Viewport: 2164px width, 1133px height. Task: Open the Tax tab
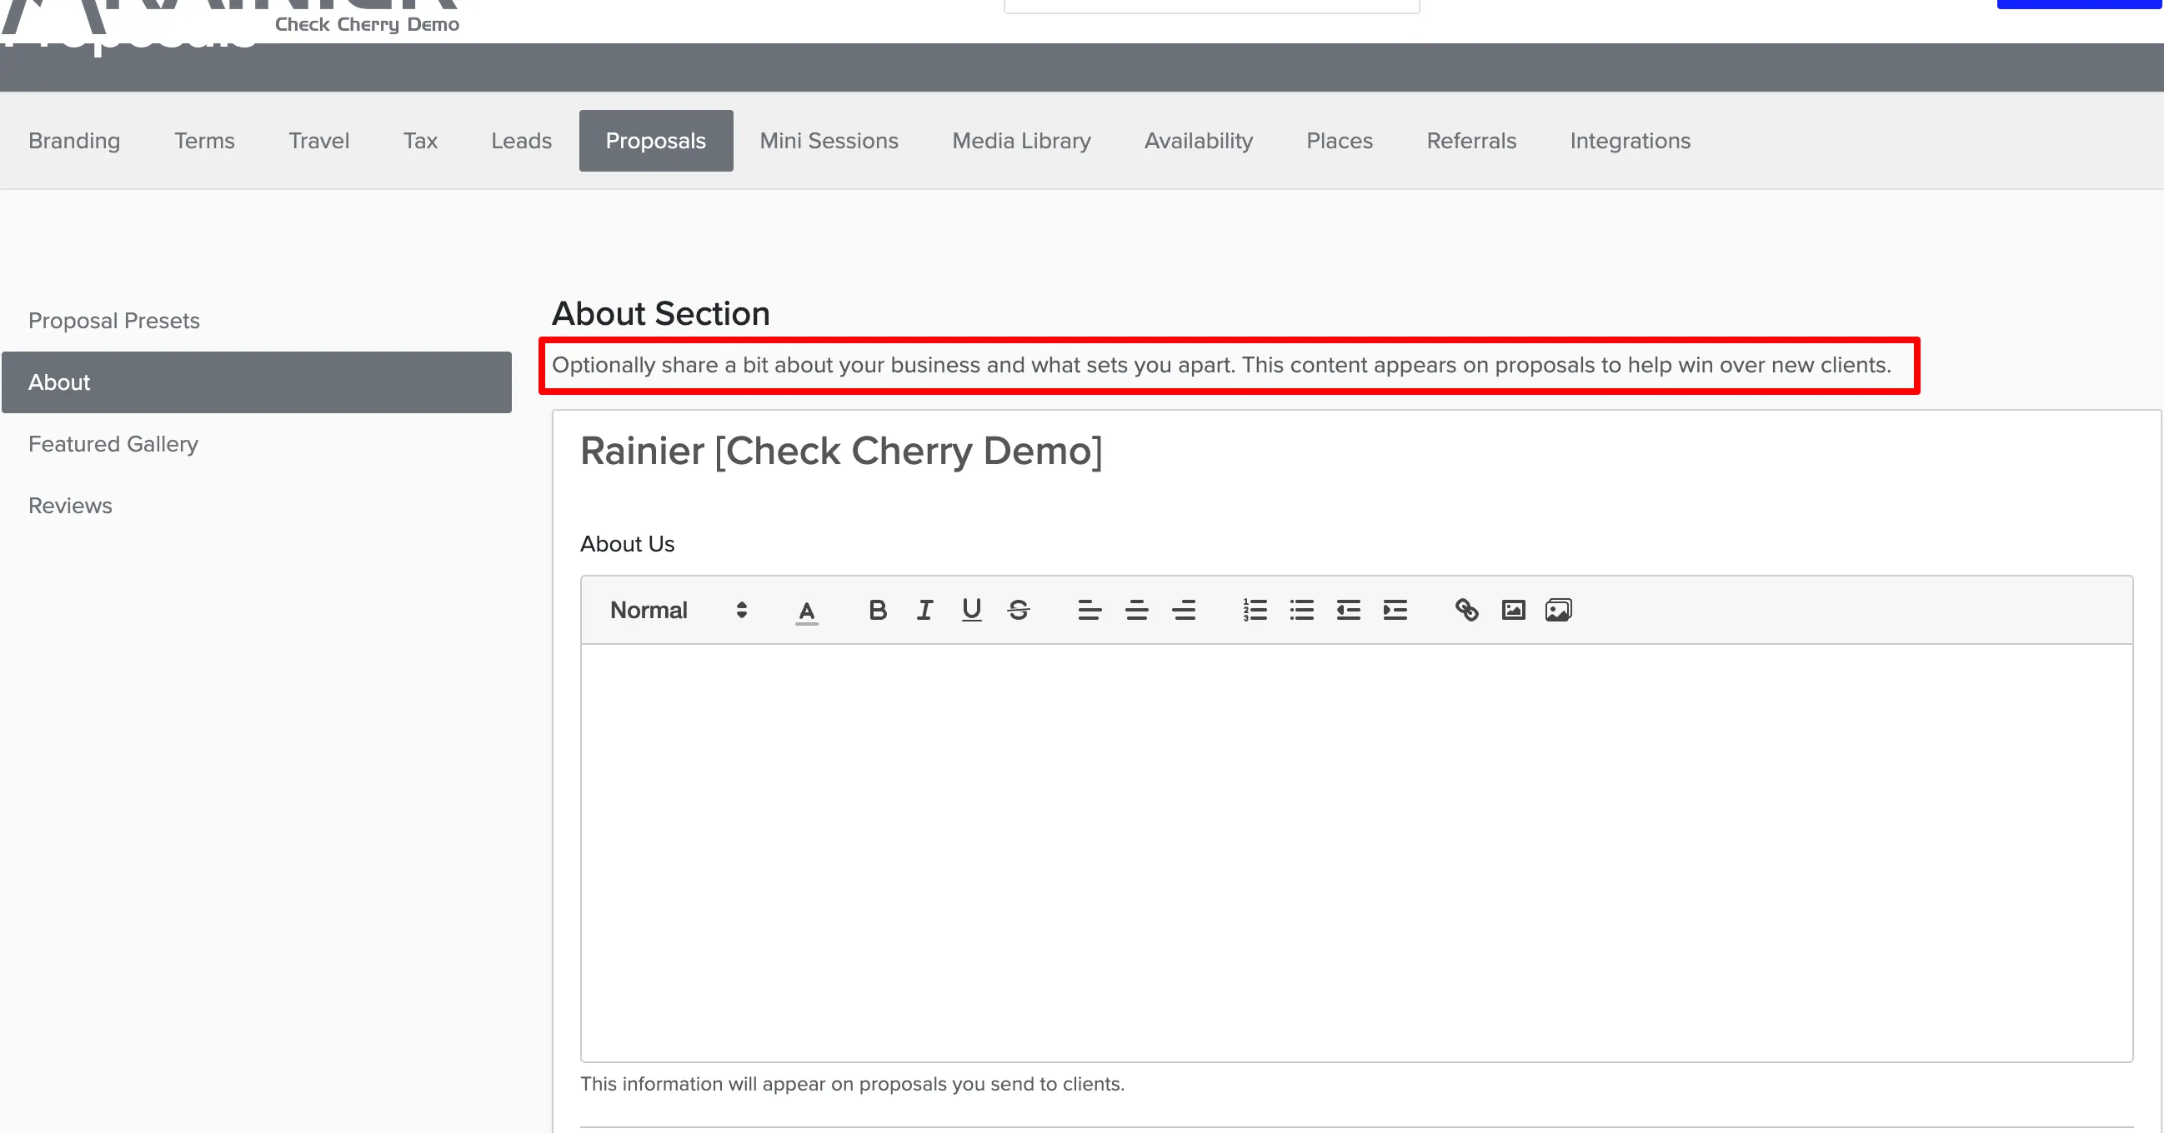coord(420,141)
